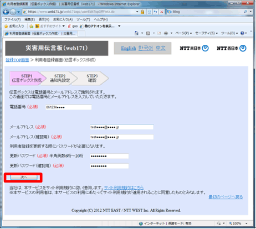Expand the address bar URL dropdown
256x229 pixels.
(x=137, y=12)
